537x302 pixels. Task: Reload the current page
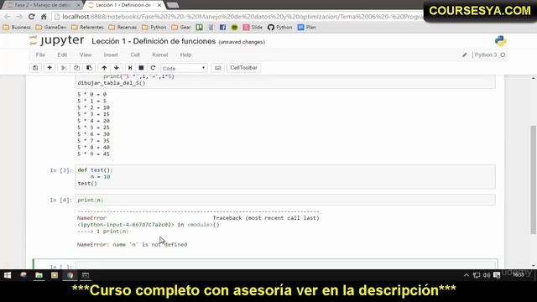[x=32, y=17]
